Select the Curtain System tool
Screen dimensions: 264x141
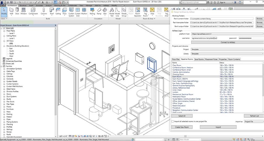pyautogui.click(x=71, y=12)
